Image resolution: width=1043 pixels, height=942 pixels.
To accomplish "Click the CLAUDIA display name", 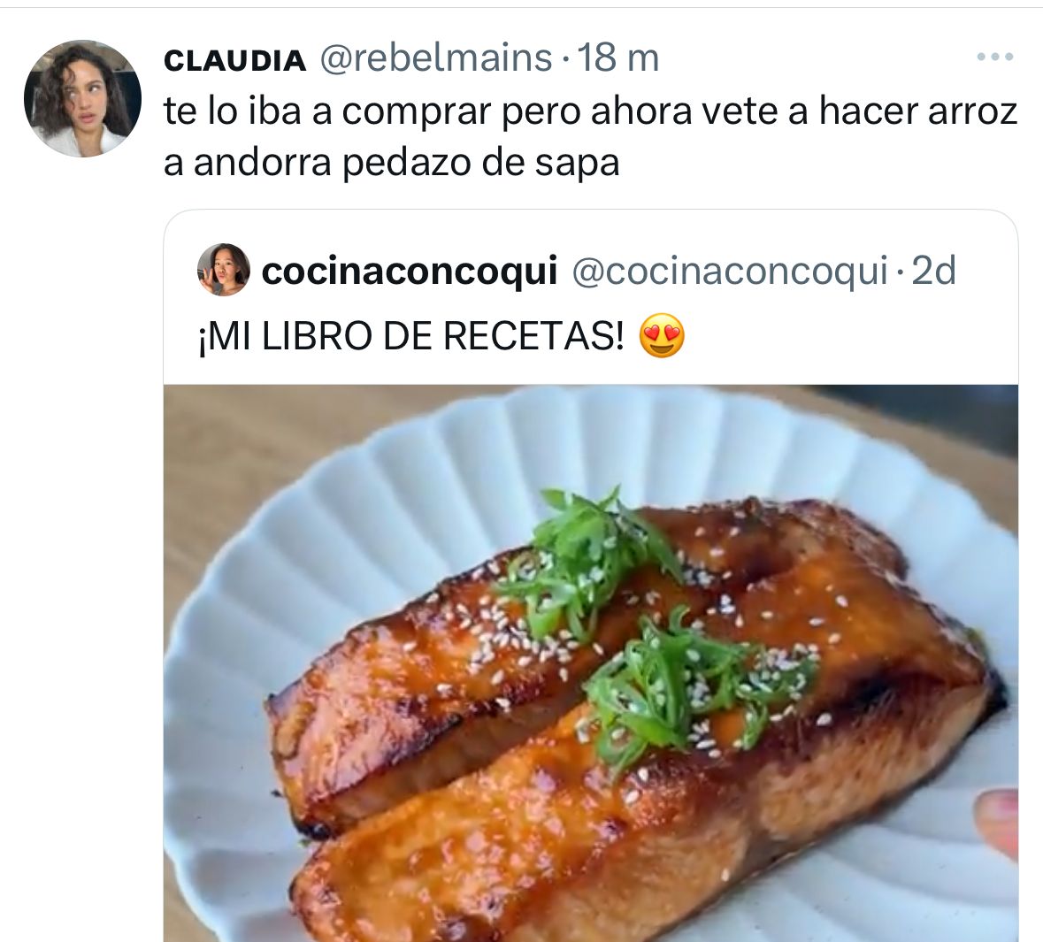I will (x=234, y=60).
